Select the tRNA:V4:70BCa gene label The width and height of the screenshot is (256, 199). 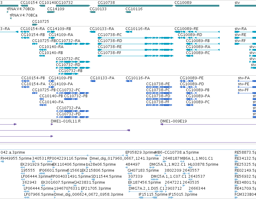[23, 15]
